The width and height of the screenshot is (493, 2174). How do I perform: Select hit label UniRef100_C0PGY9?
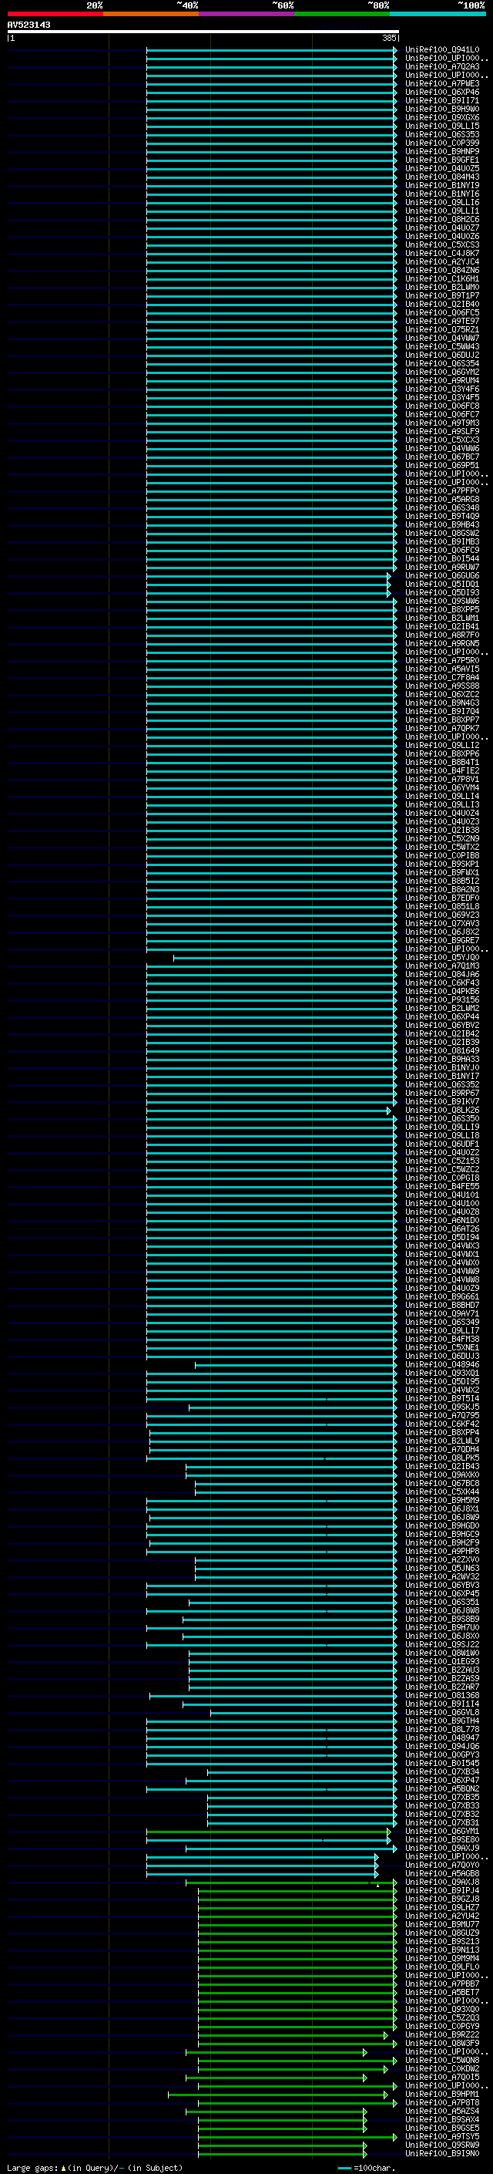(x=441, y=2025)
